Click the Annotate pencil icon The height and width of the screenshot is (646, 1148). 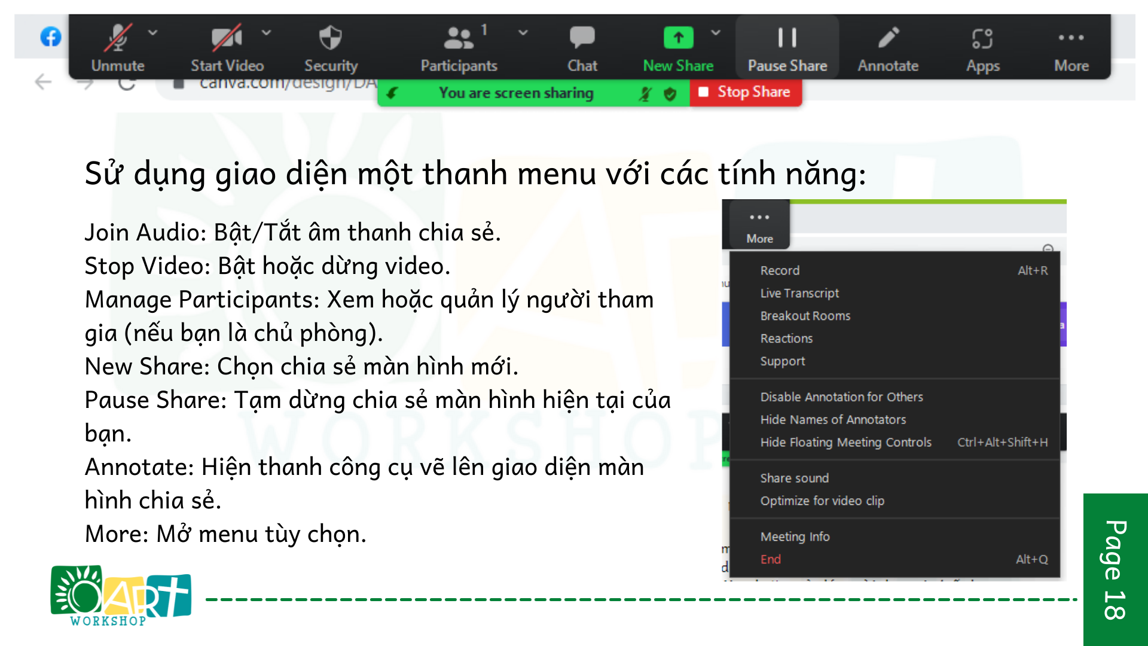coord(888,38)
